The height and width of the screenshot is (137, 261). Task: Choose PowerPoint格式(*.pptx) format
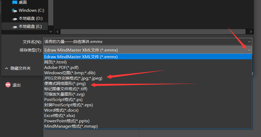click(148, 121)
